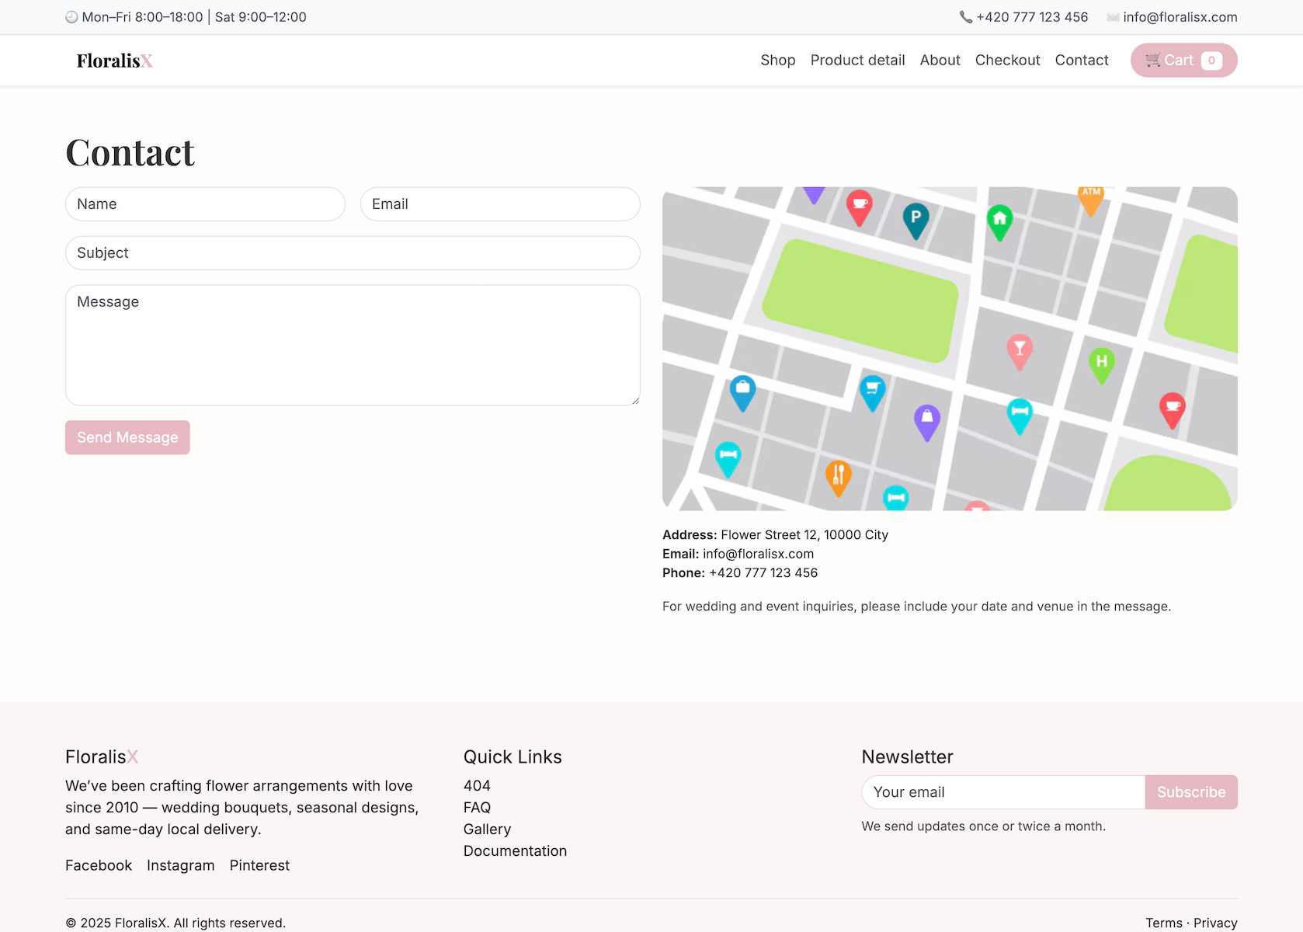Open the Gallery quick link
The height and width of the screenshot is (932, 1303).
pos(487,829)
